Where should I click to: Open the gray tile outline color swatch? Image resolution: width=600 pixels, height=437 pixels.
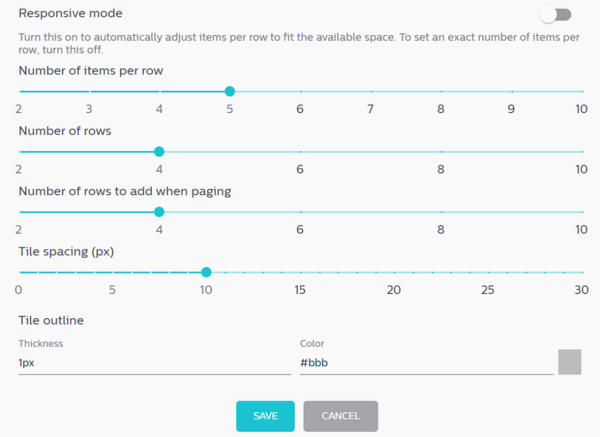click(570, 362)
